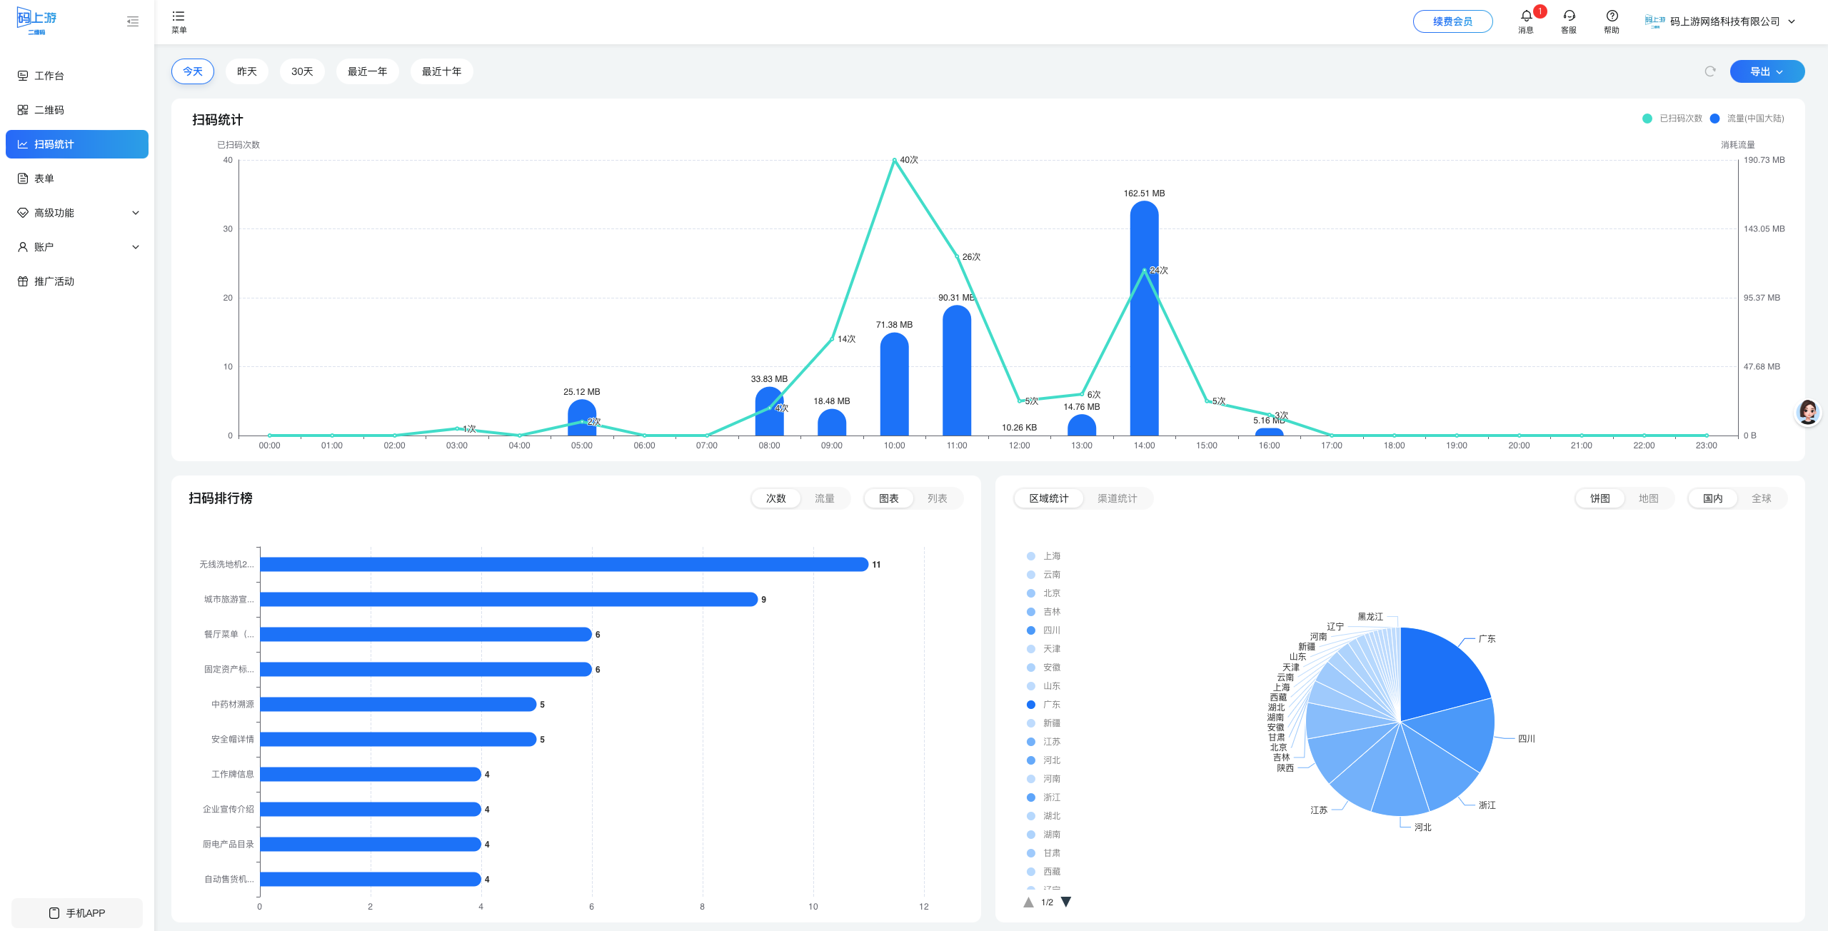This screenshot has width=1828, height=931.
Task: Go to the next pie legend page
Action: [1066, 902]
